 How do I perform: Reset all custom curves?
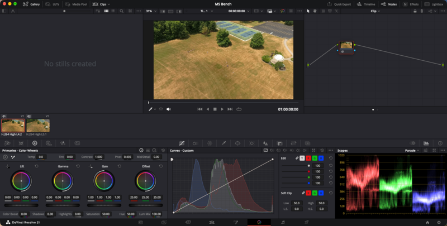point(322,150)
